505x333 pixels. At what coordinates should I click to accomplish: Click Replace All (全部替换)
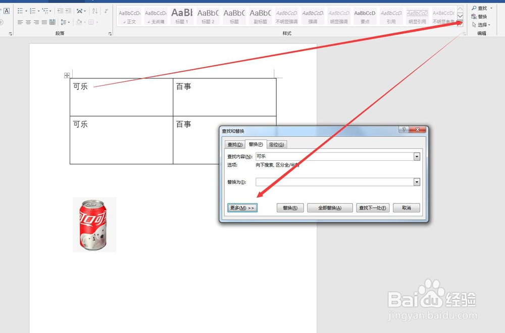pos(330,208)
